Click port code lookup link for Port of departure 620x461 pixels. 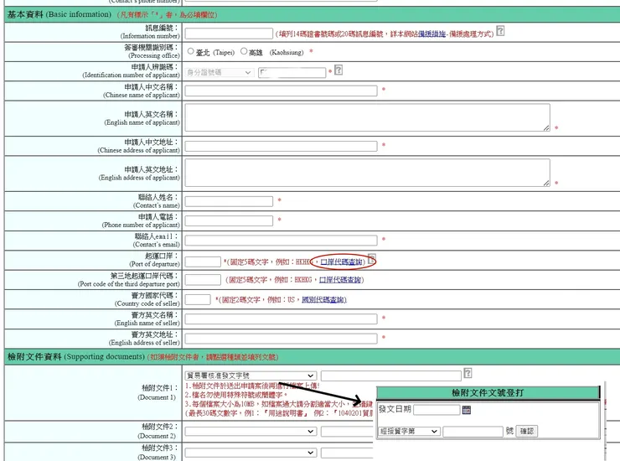click(x=341, y=262)
